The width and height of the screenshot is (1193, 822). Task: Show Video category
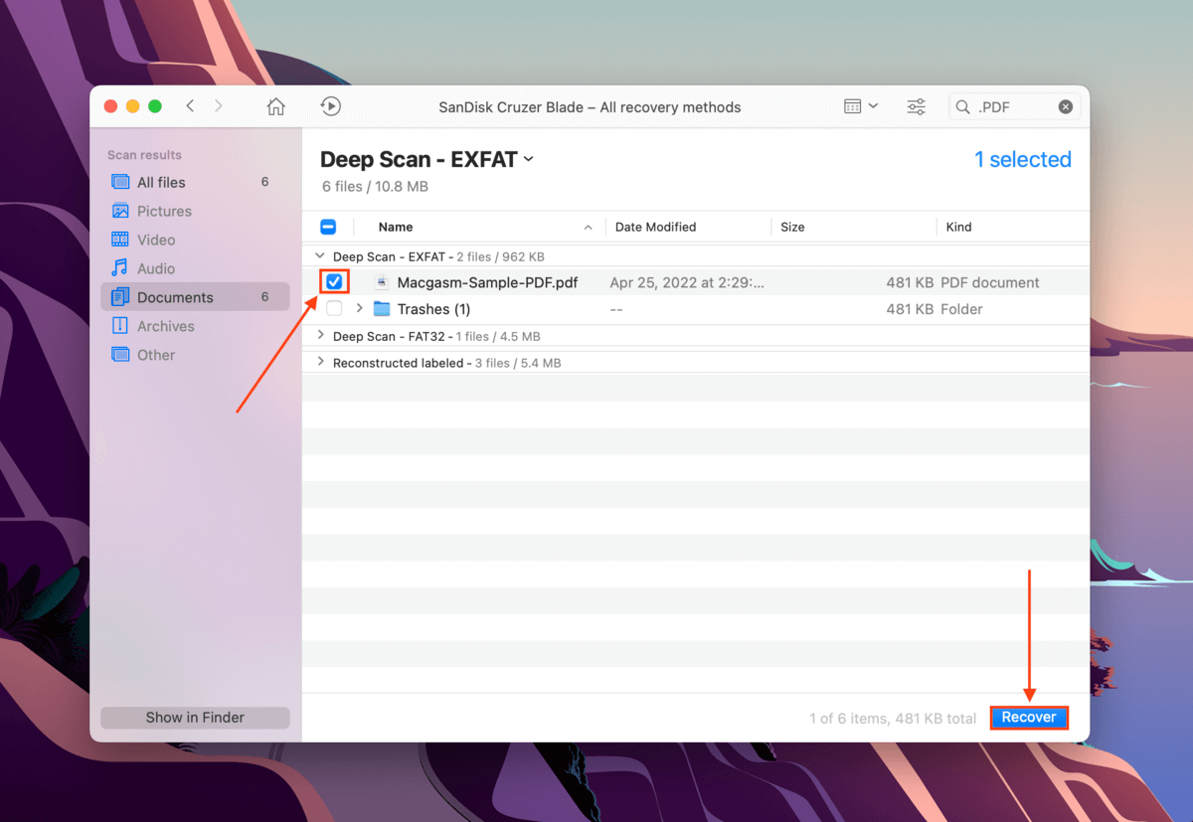click(x=195, y=240)
